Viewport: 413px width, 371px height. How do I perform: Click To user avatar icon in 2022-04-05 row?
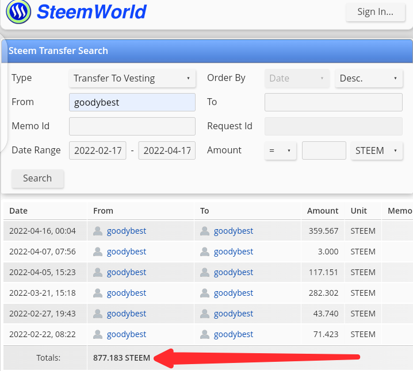pyautogui.click(x=205, y=272)
